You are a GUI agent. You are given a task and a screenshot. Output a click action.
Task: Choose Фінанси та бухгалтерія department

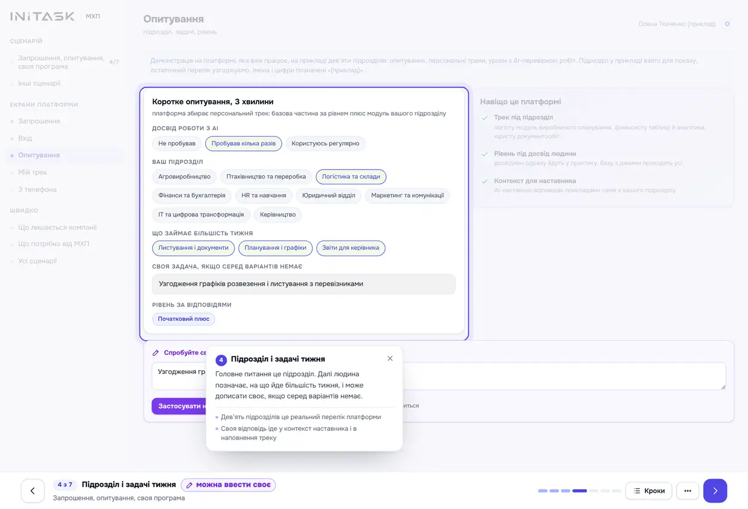[x=192, y=195]
